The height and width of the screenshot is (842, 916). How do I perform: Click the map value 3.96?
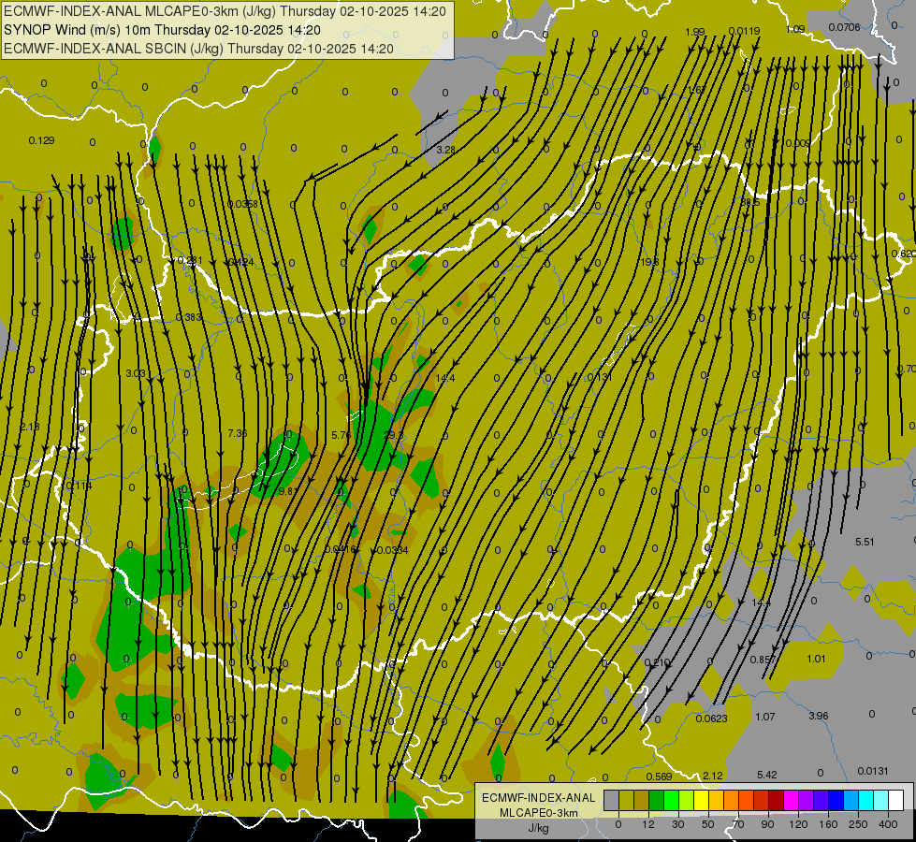tap(819, 716)
